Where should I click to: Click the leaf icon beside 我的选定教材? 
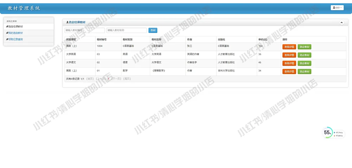coord(7,33)
